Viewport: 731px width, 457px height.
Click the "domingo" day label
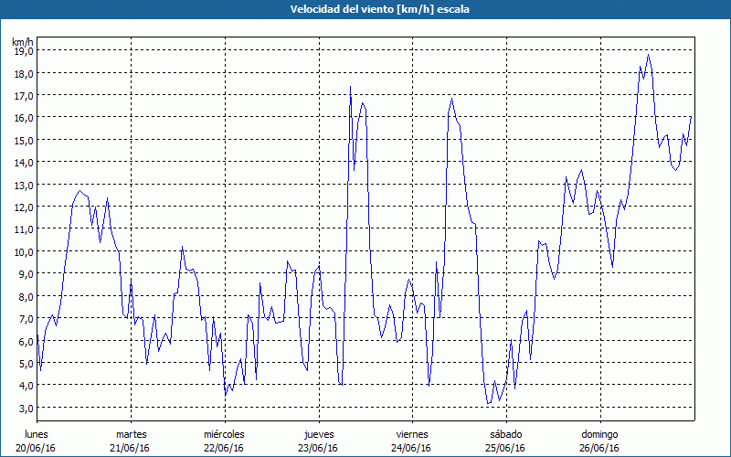click(599, 433)
